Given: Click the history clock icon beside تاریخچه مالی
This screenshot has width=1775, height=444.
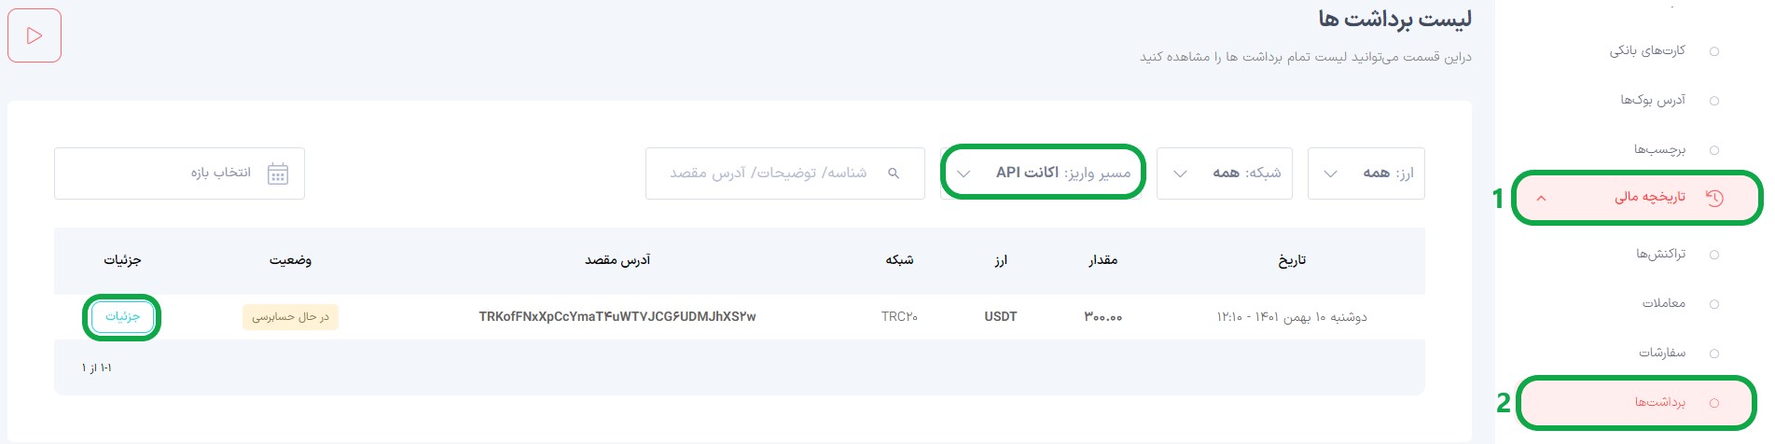Looking at the screenshot, I should 1714,198.
